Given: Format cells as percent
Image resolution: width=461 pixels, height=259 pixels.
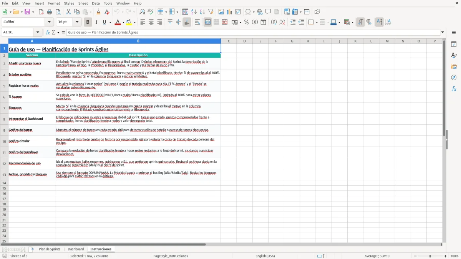Looking at the screenshot, I should click(247, 22).
